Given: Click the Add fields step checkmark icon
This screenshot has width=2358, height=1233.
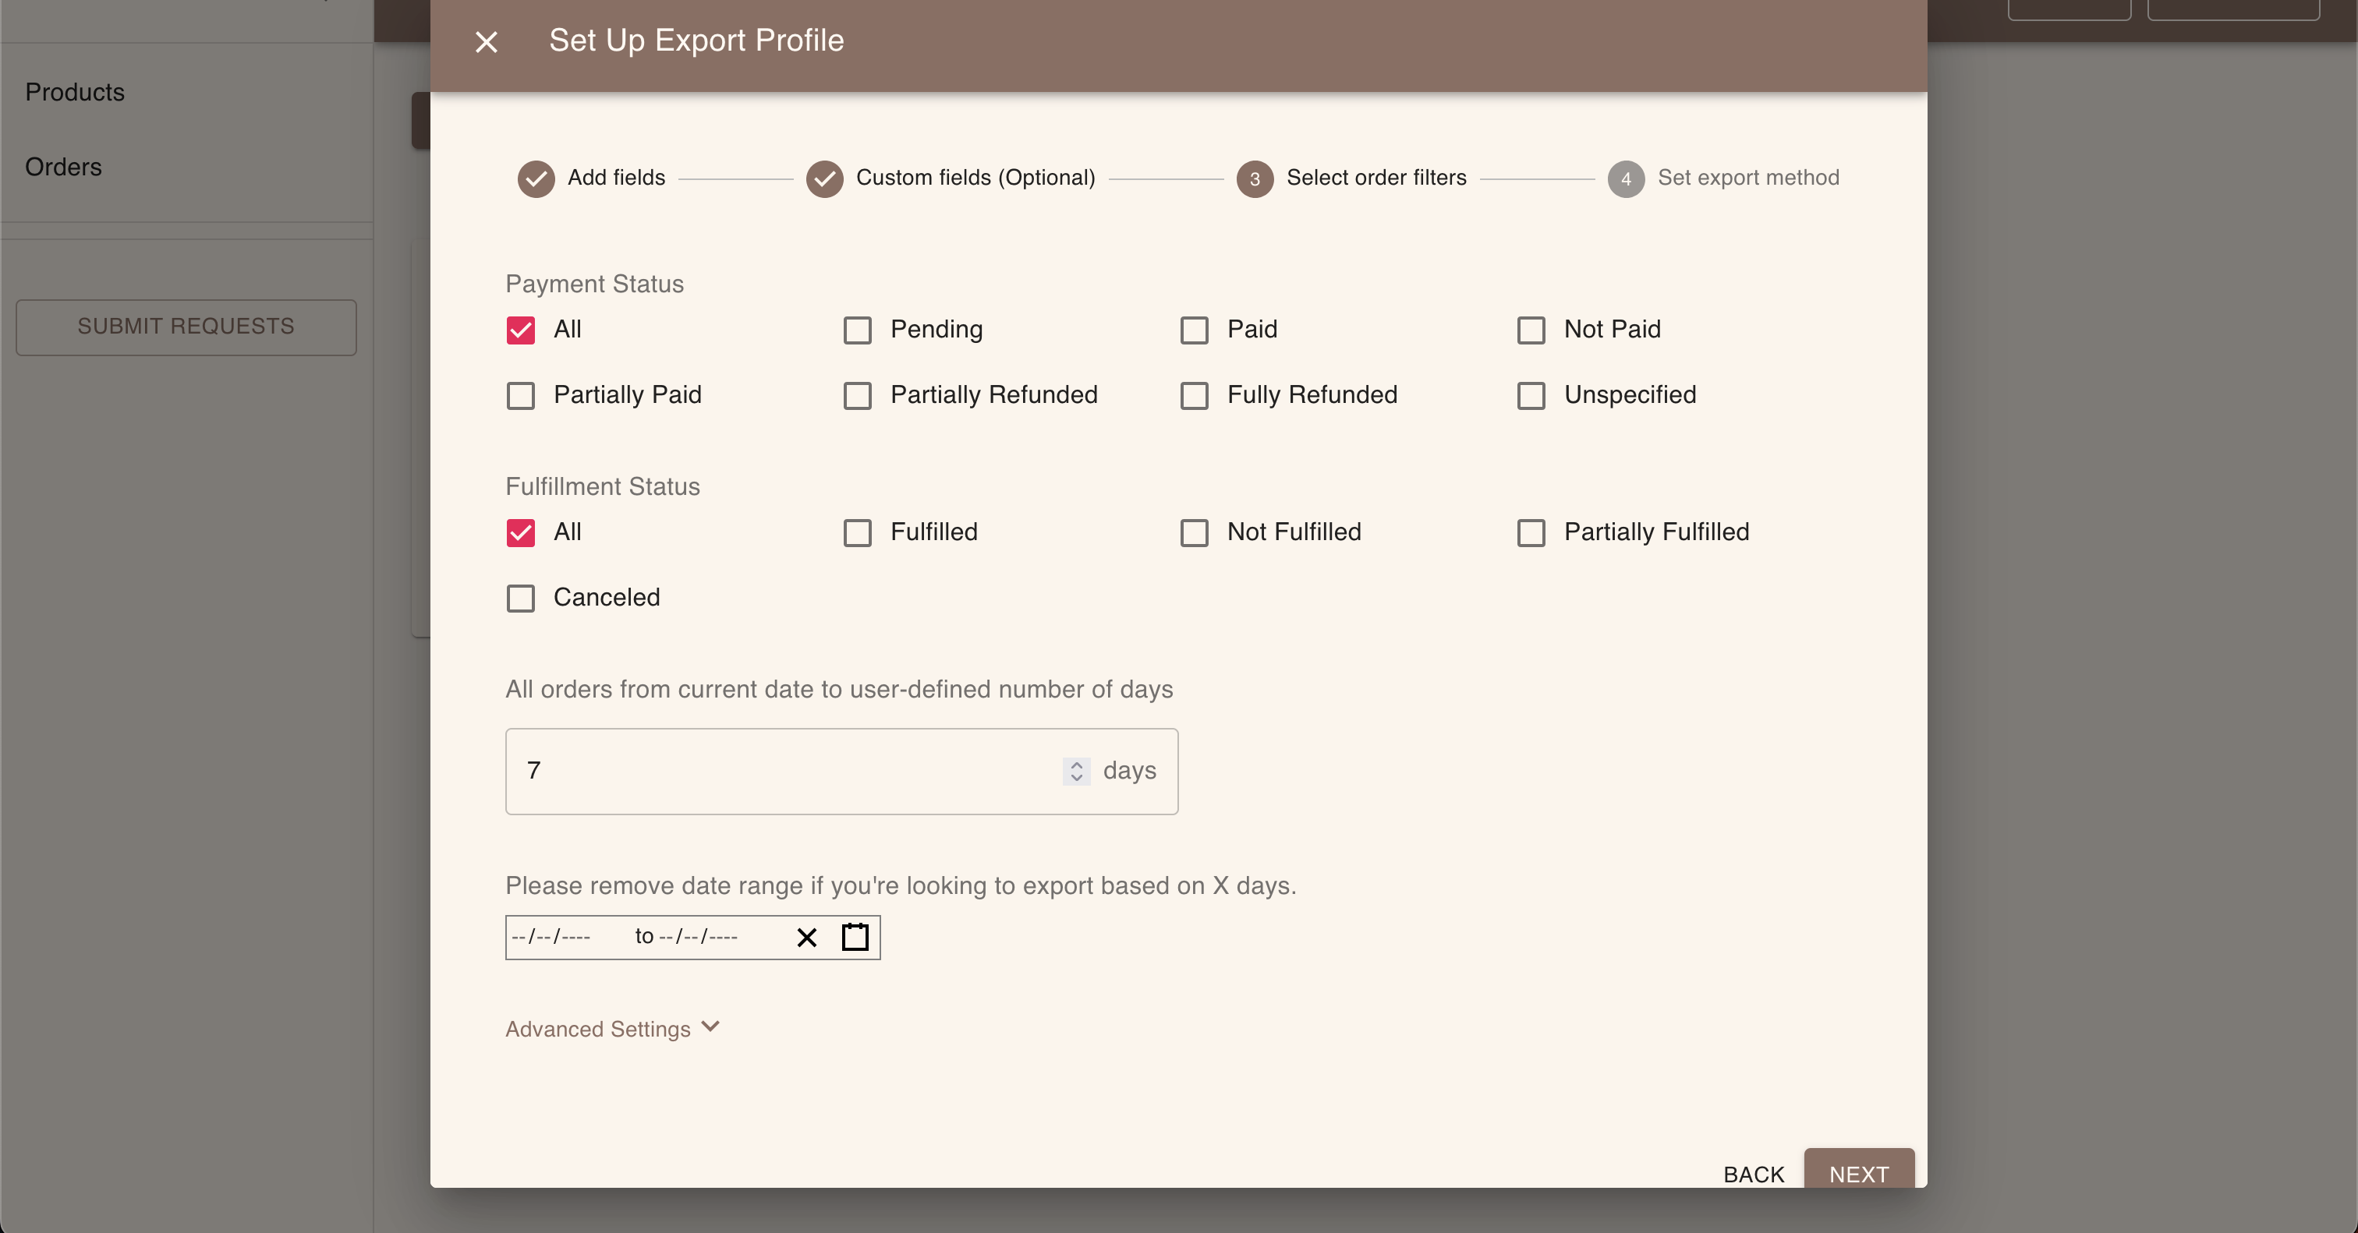Looking at the screenshot, I should [x=536, y=178].
